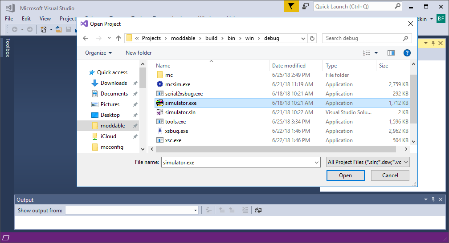Open the File menu
This screenshot has height=243, width=449.
click(9, 19)
